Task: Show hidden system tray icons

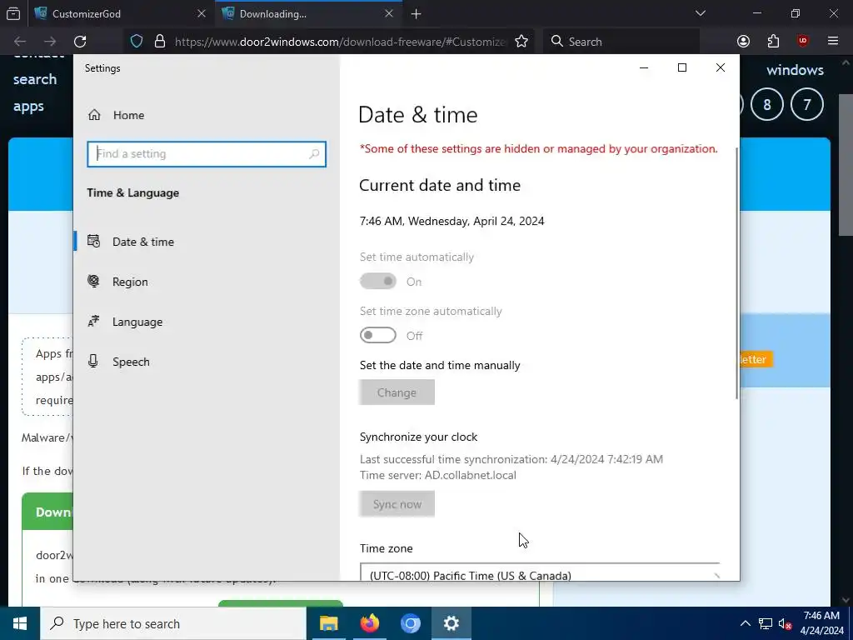Action: [746, 623]
